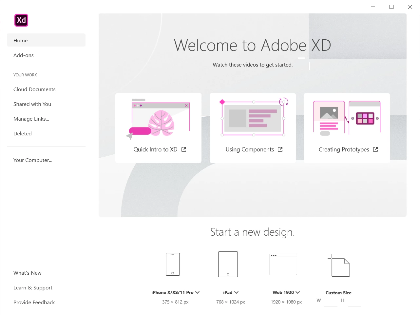Screen dimensions: 420x315
Task: Click the Quick Intro to XD label
Action: (x=155, y=149)
